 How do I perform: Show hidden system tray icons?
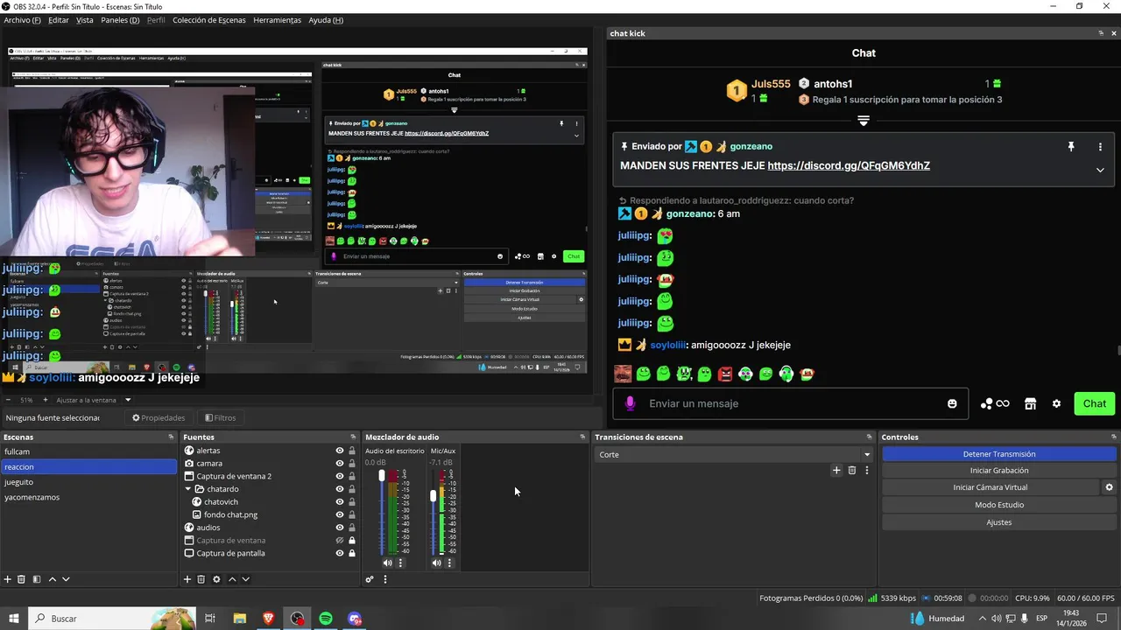(981, 619)
